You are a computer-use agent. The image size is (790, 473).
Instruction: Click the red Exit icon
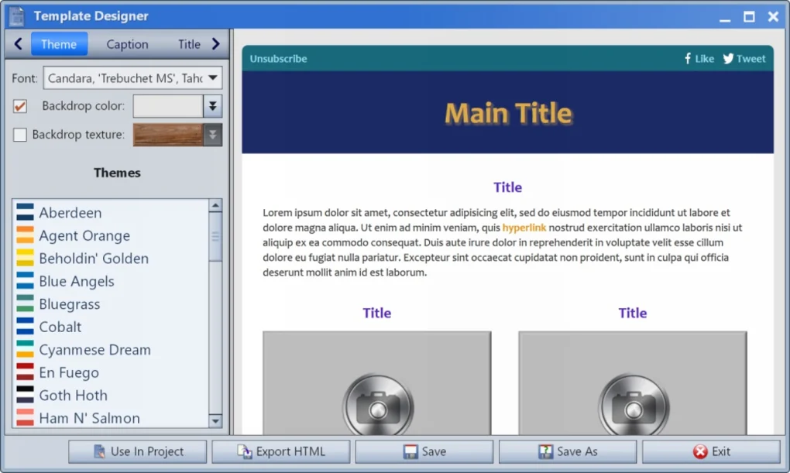pos(699,451)
